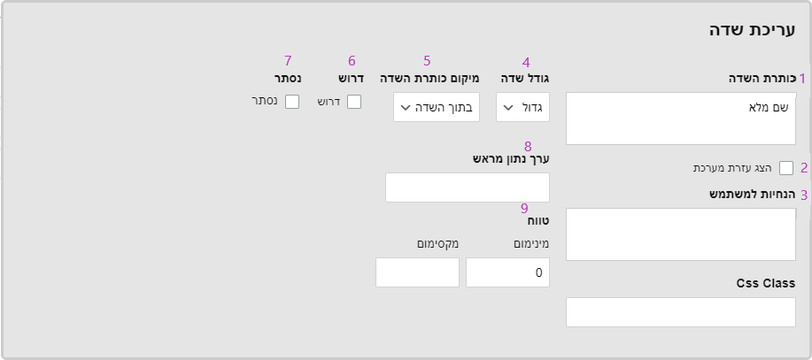Focus the "הנחיות למשתמש" text area

click(680, 234)
